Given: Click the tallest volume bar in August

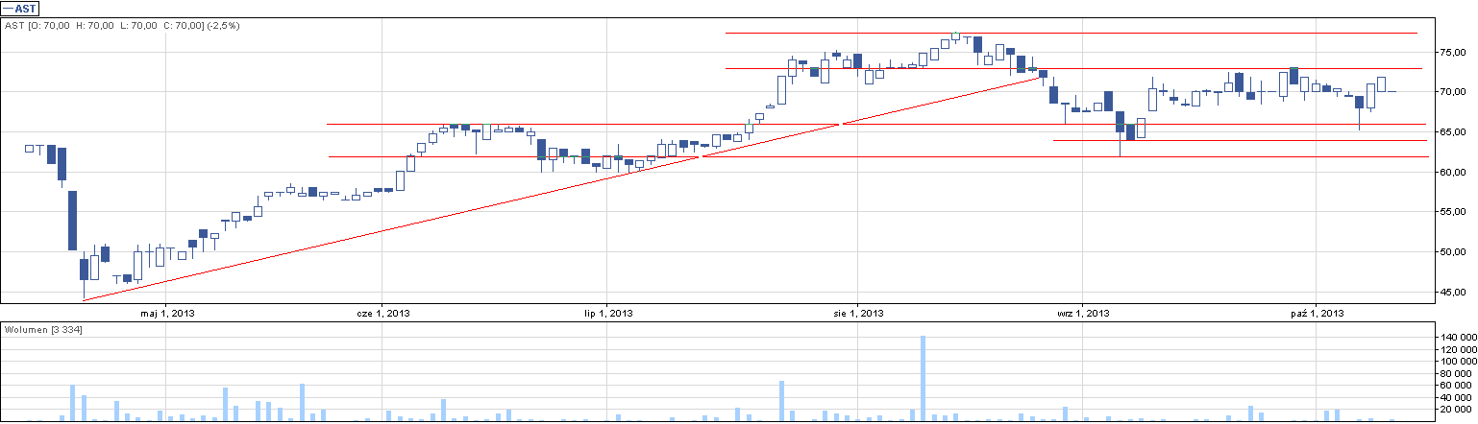Looking at the screenshot, I should coord(923,378).
